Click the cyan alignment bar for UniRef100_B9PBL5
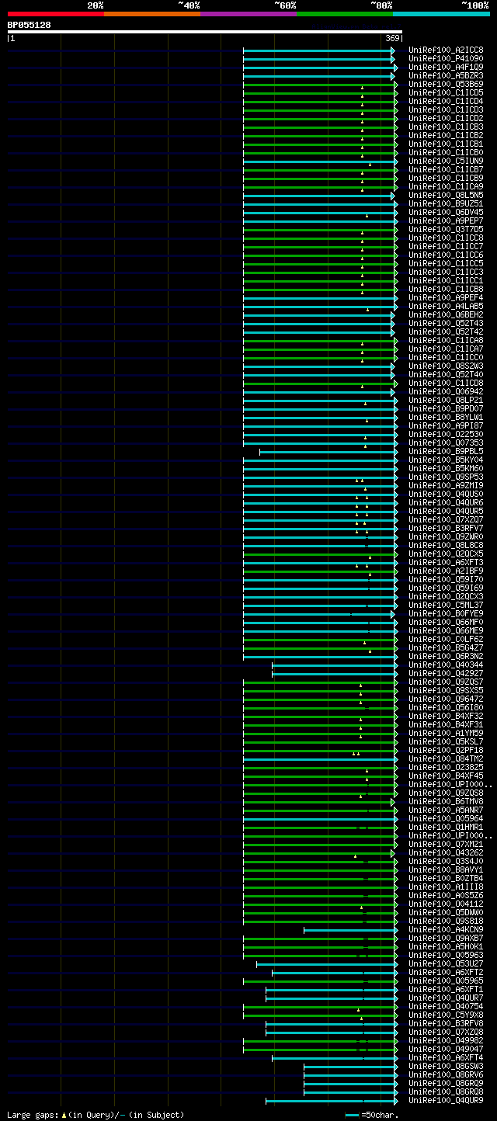This screenshot has height=1121, width=497. click(x=328, y=452)
